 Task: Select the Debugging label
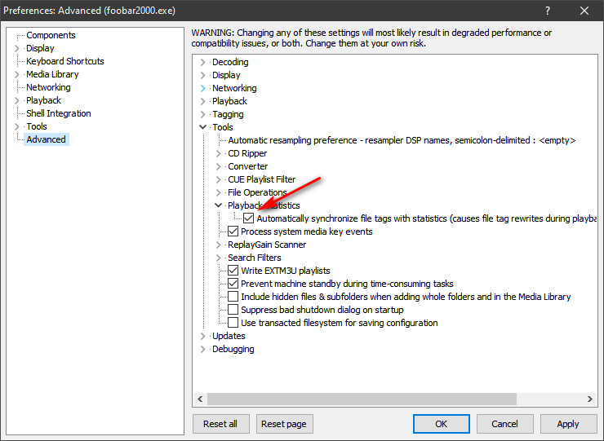(x=233, y=349)
